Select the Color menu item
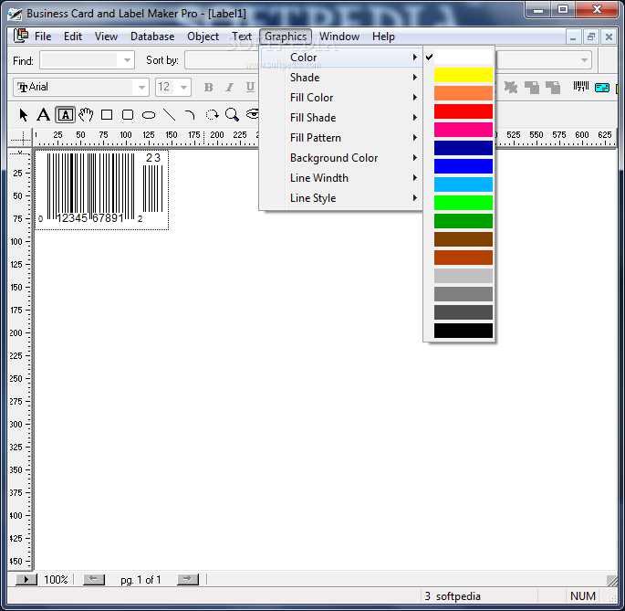625x611 pixels. [x=341, y=58]
